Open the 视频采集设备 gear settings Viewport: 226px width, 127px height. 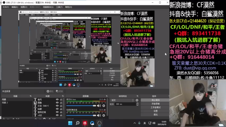[x=104, y=115]
